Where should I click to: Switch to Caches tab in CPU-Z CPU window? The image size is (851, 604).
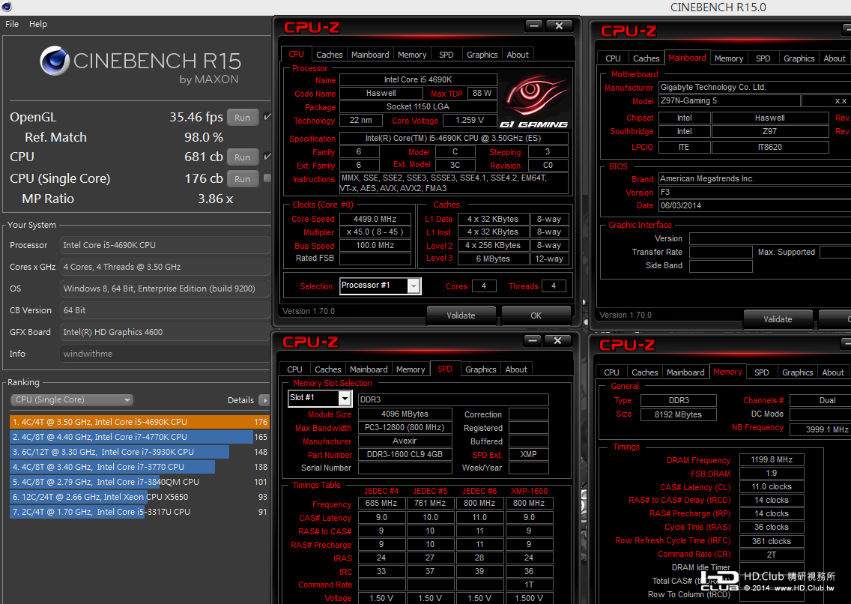(x=330, y=54)
